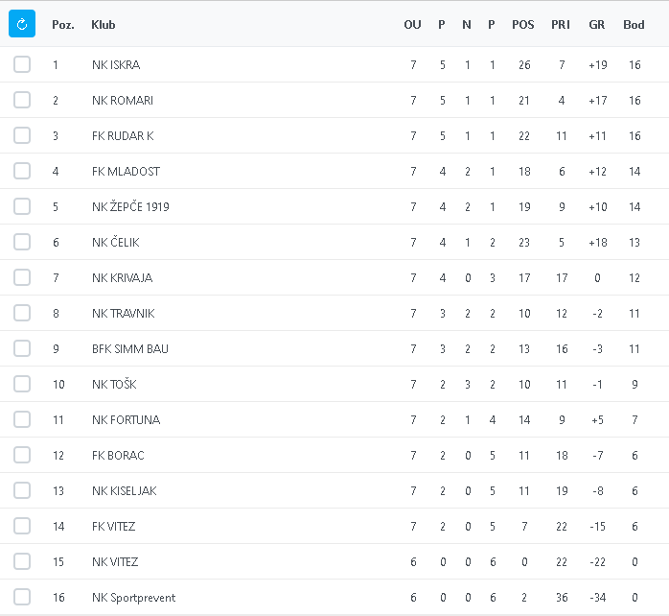Viewport: 669px width, 616px height.
Task: Tick the NK ROMARI row checkbox
Action: tap(22, 100)
